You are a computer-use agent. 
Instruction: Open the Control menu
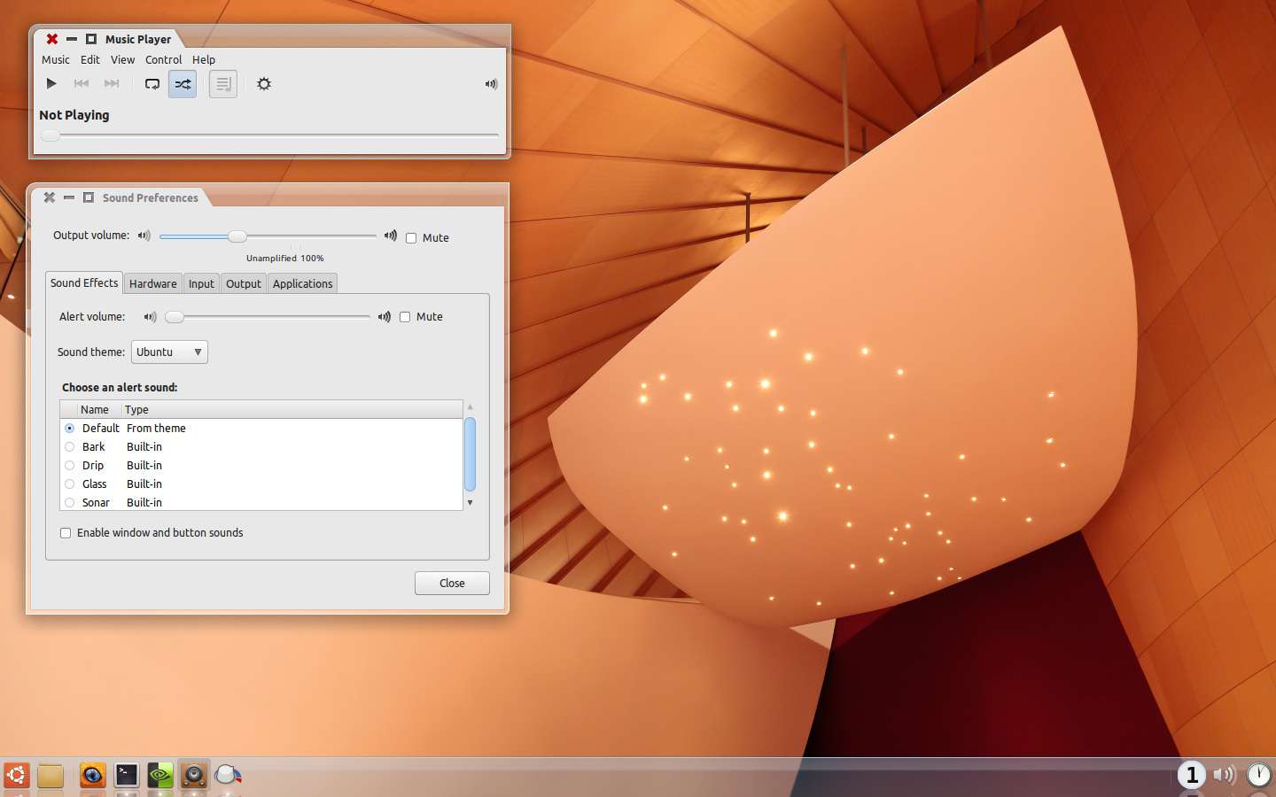click(164, 60)
